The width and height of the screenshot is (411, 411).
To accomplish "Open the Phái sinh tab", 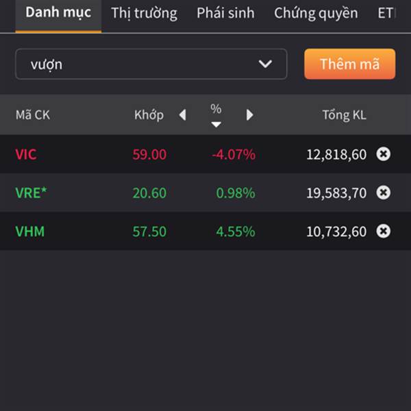I will [225, 13].
